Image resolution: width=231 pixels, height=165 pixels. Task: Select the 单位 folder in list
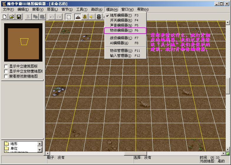(14, 149)
